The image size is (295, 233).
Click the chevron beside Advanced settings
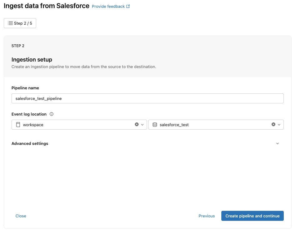[x=278, y=143]
